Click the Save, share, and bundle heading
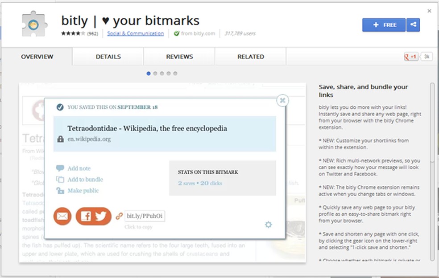Viewport: 439px width, 278px height. [363, 91]
